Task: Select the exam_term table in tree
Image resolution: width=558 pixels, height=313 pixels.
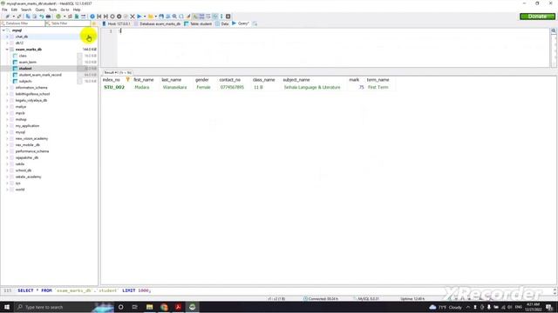Action: pyautogui.click(x=28, y=62)
